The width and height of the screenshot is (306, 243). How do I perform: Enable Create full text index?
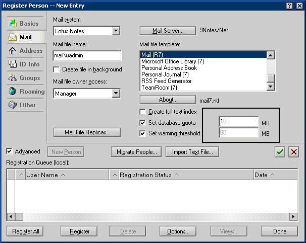[x=143, y=112]
